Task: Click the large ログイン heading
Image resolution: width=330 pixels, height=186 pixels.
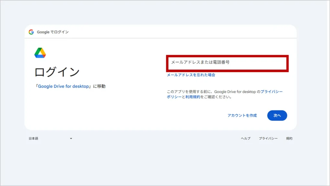Action: (x=57, y=72)
